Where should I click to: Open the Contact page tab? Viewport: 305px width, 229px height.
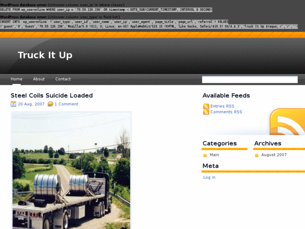coord(63,79)
